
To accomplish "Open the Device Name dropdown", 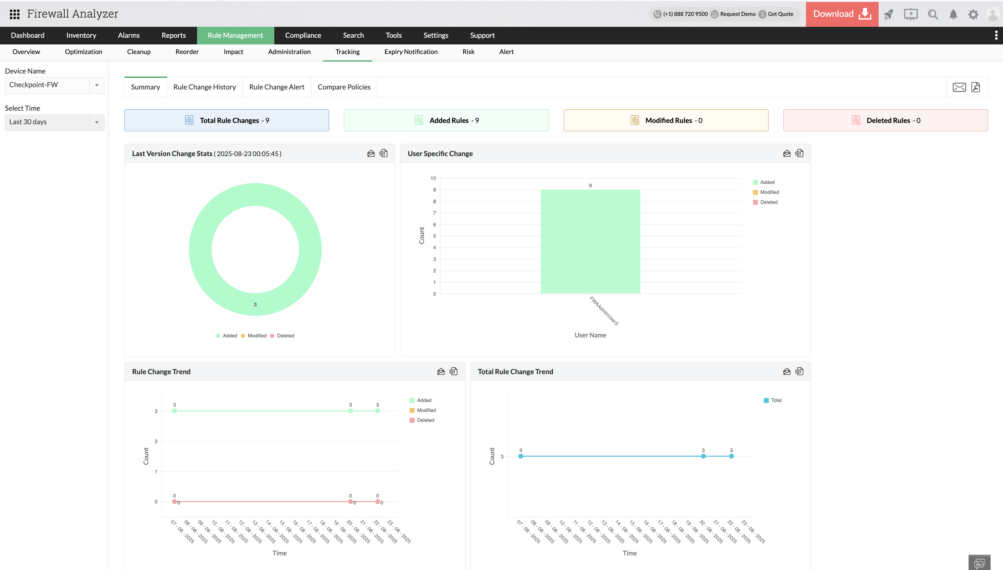I will pyautogui.click(x=97, y=85).
